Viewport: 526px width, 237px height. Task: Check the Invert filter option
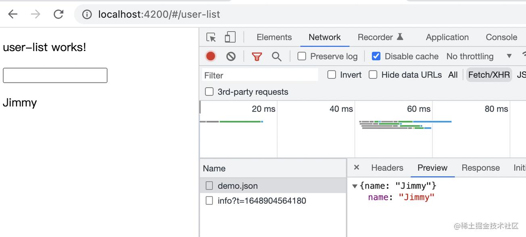(332, 75)
